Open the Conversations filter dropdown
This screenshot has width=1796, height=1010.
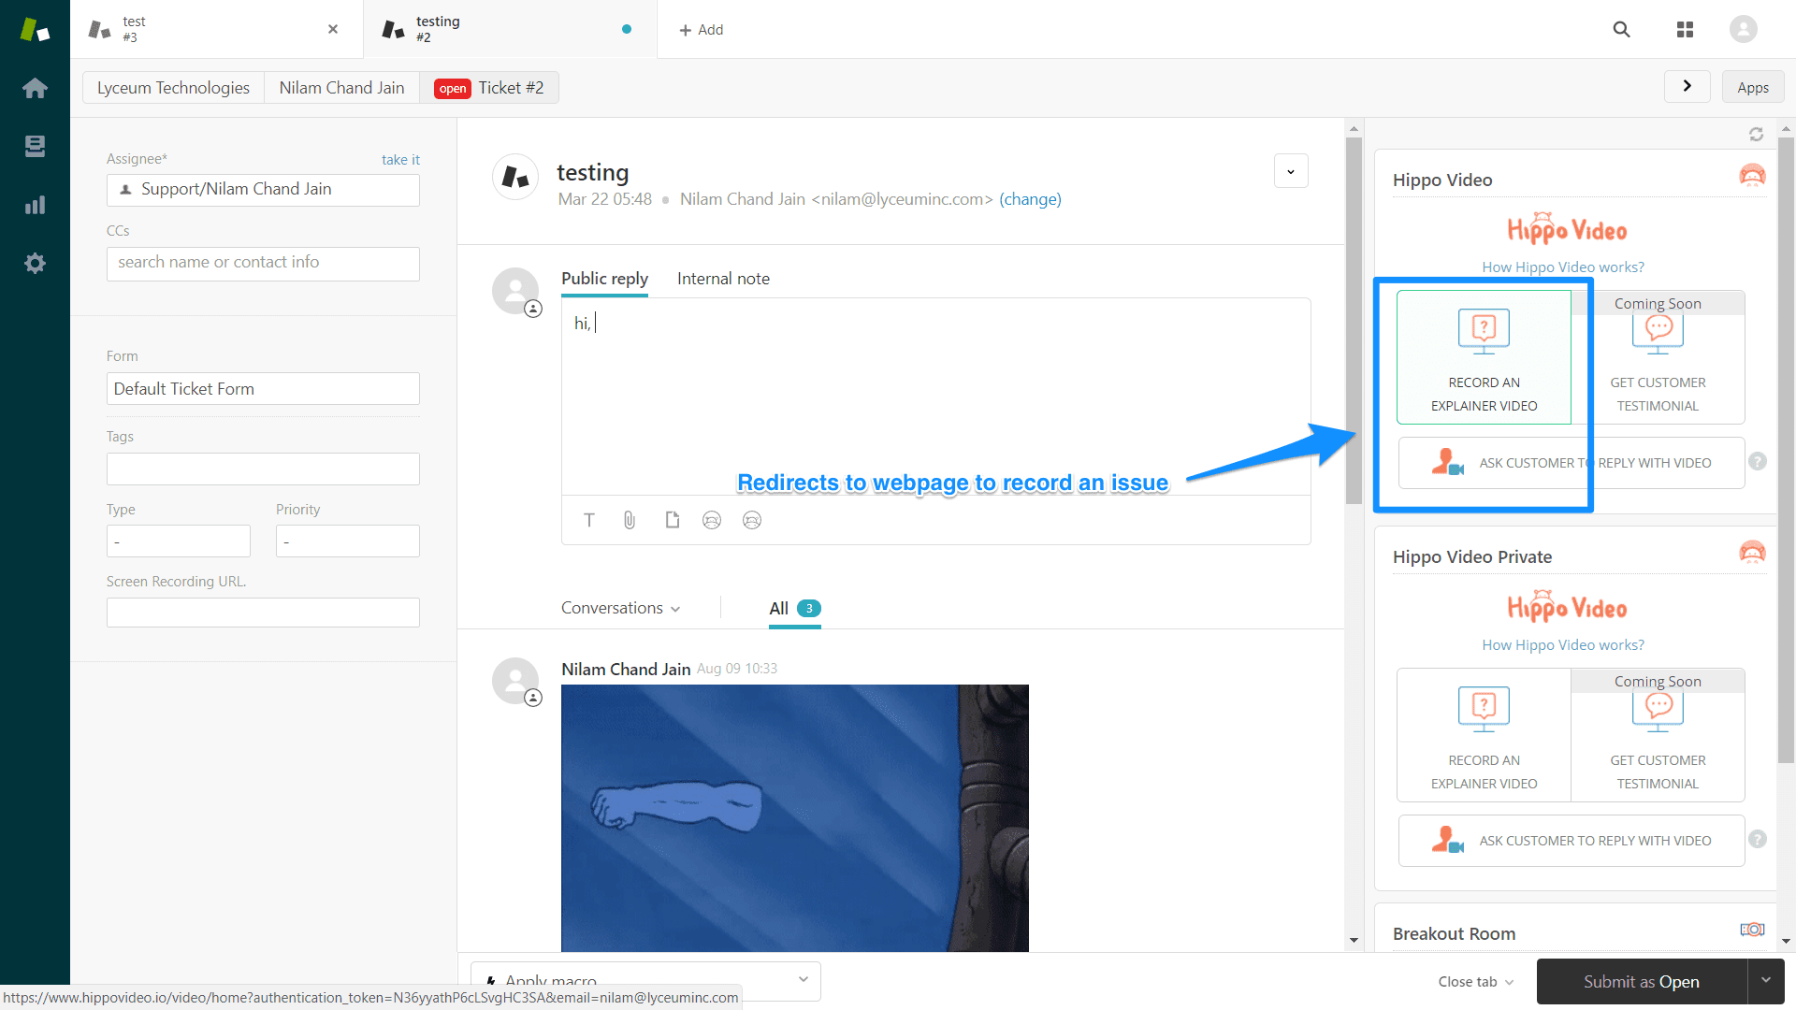620,608
